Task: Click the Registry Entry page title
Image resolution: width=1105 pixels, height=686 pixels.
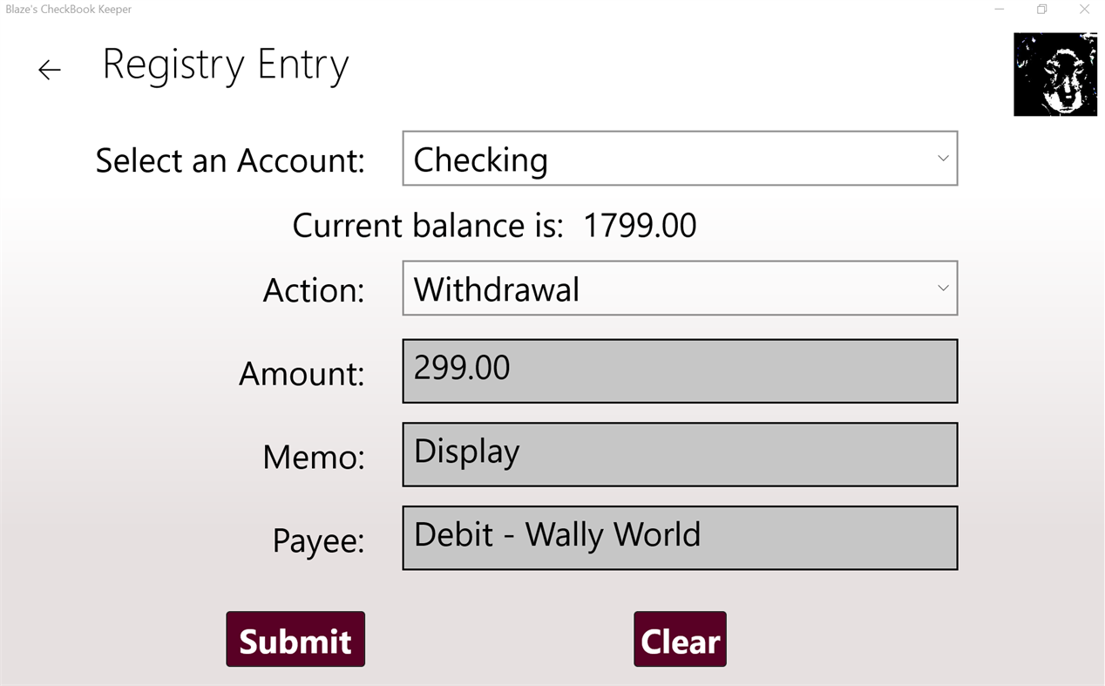Action: click(226, 65)
